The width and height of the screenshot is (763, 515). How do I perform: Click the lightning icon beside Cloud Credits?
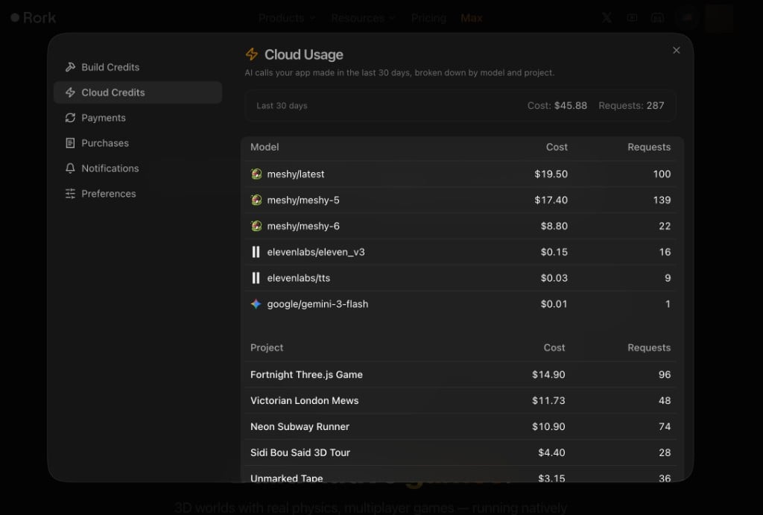click(x=71, y=92)
